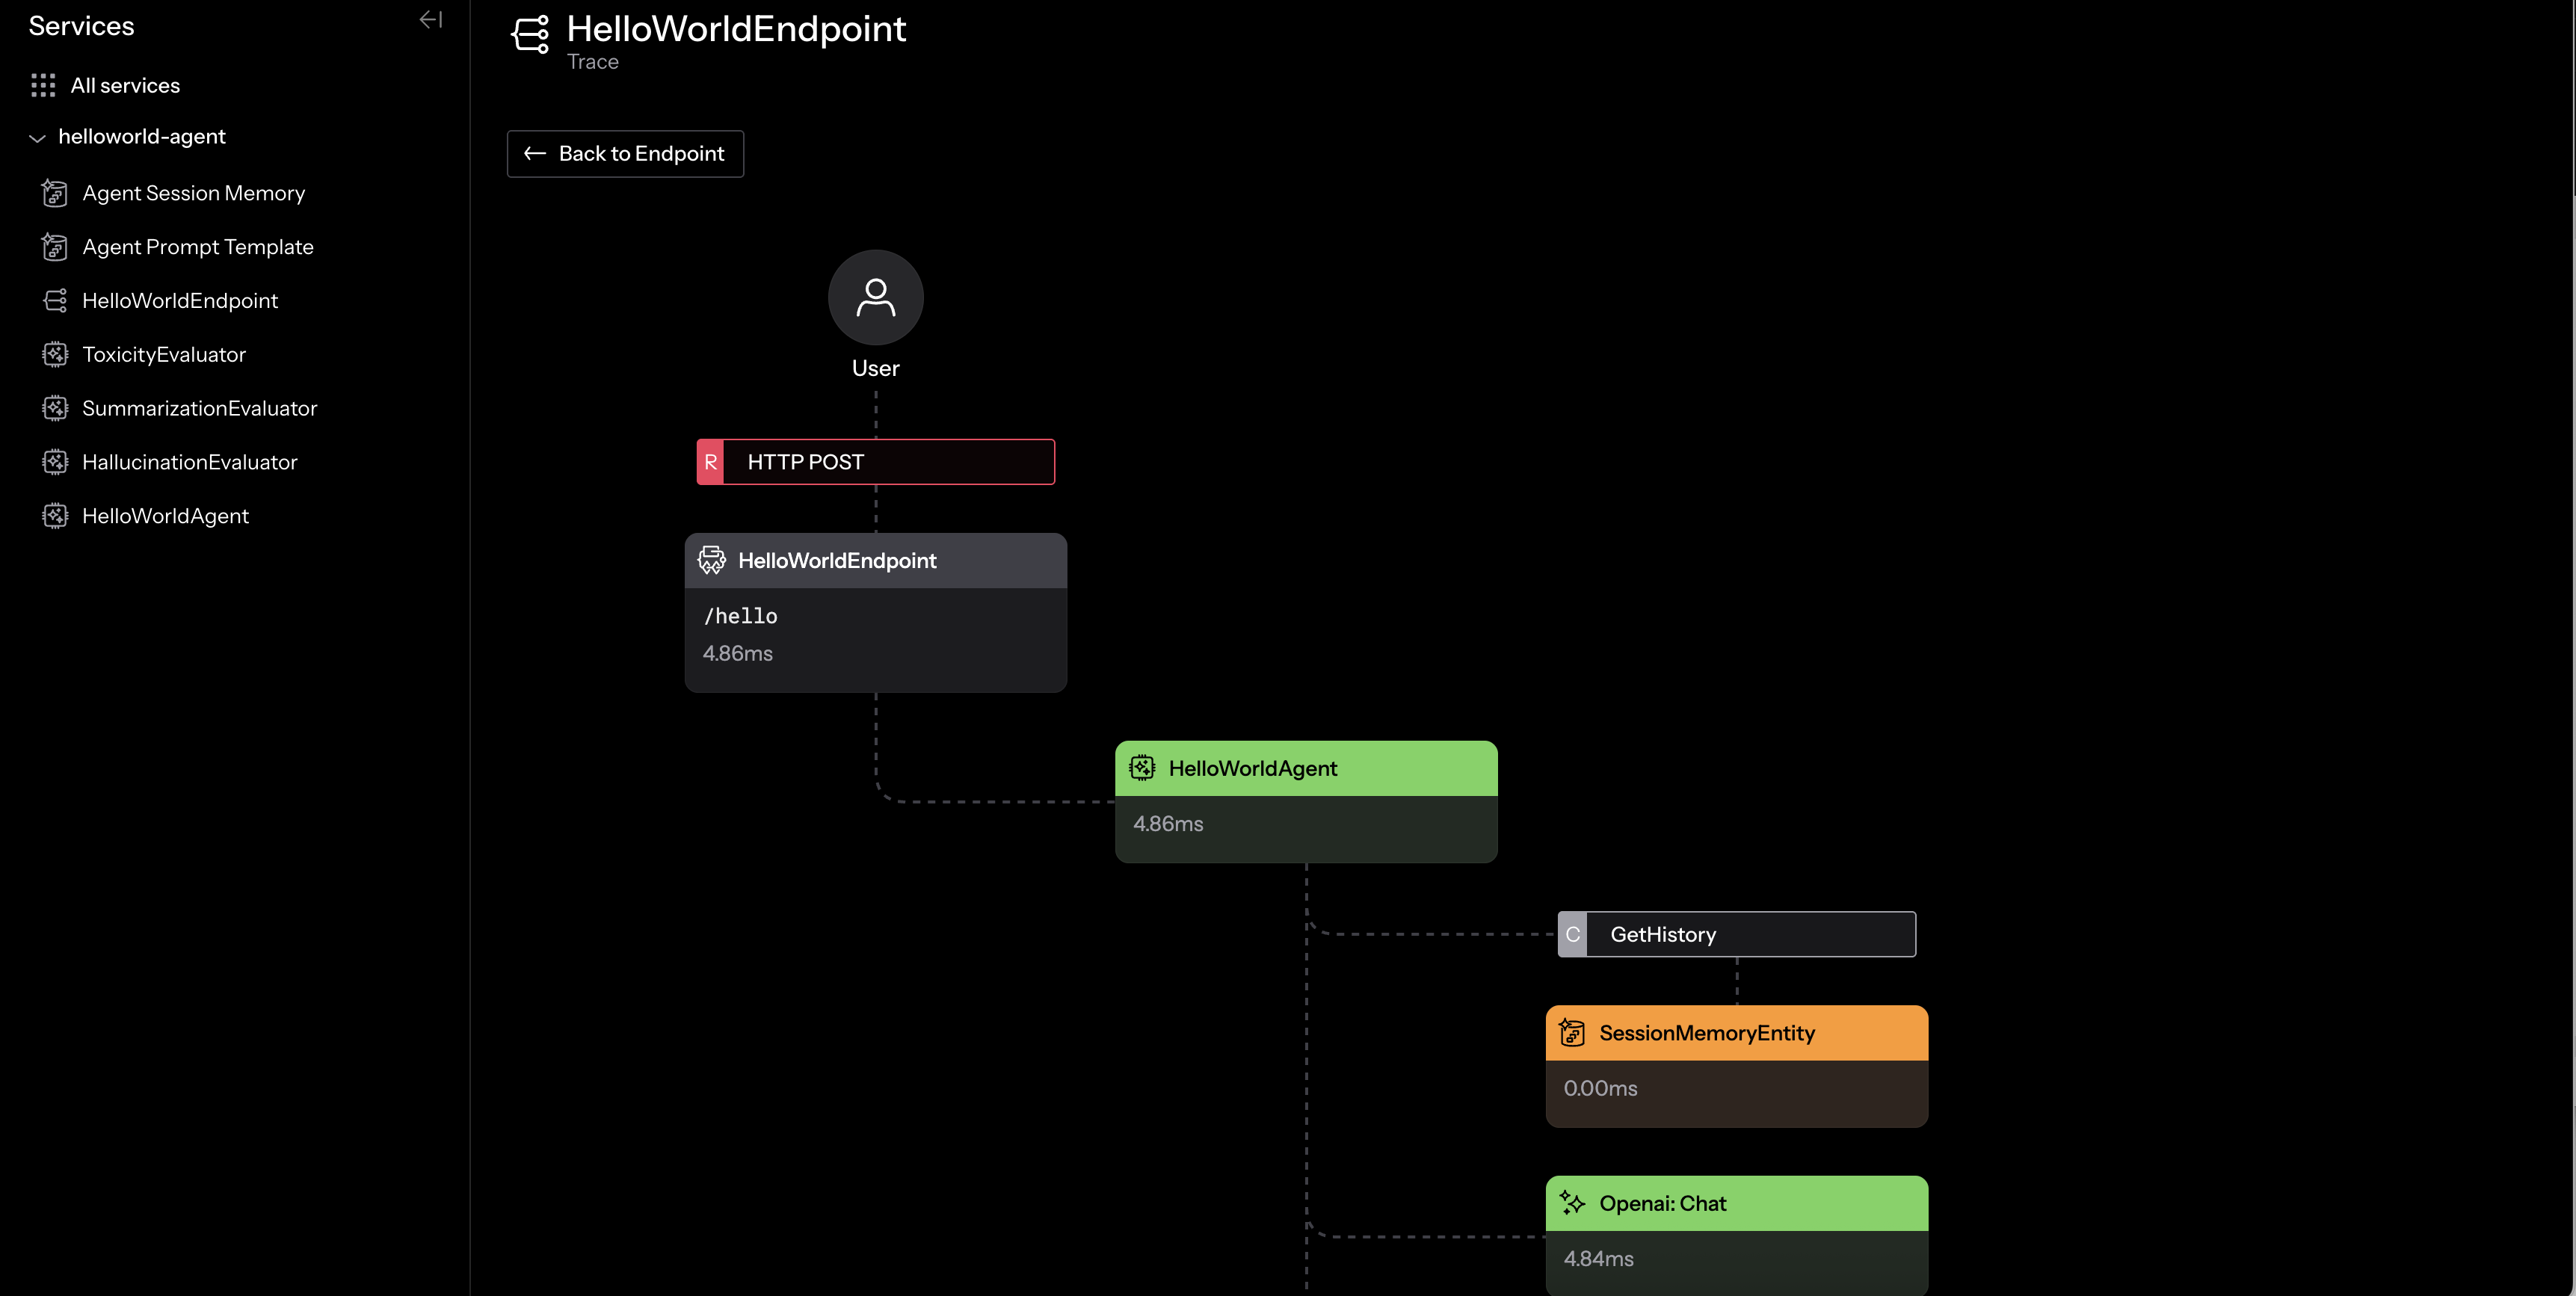Click the Openai: Chat sparkle icon
2576x1296 pixels.
click(x=1572, y=1203)
